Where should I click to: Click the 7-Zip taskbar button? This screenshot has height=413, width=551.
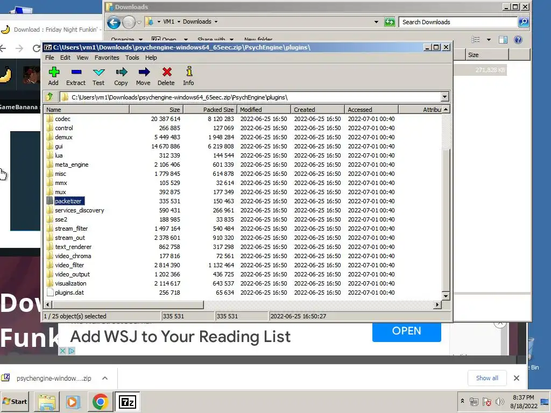[x=127, y=402]
